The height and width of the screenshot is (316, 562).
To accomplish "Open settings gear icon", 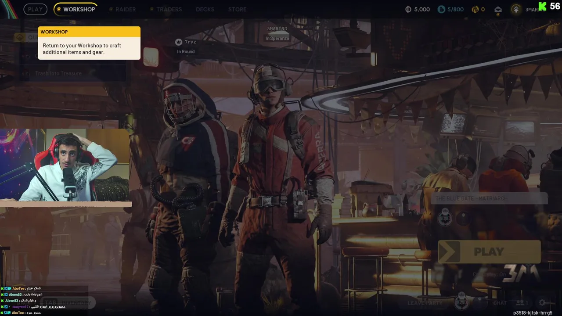I will tap(543, 303).
